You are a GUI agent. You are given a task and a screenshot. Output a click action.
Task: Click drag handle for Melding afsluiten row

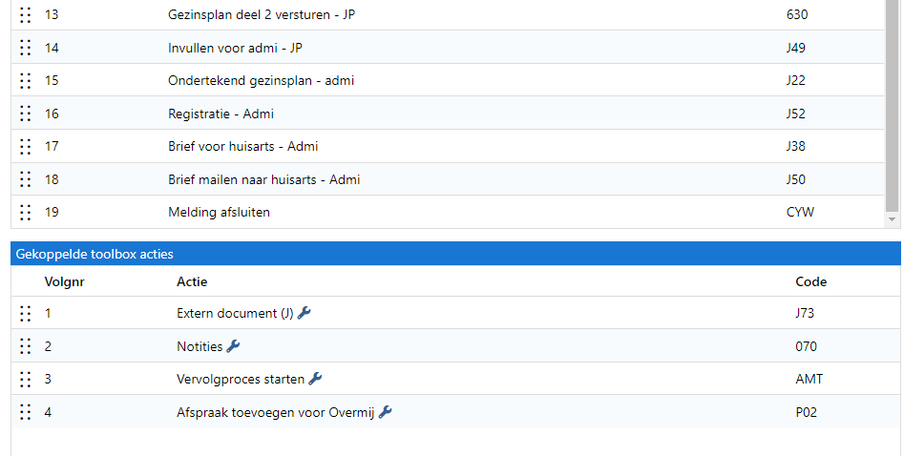[x=26, y=212]
